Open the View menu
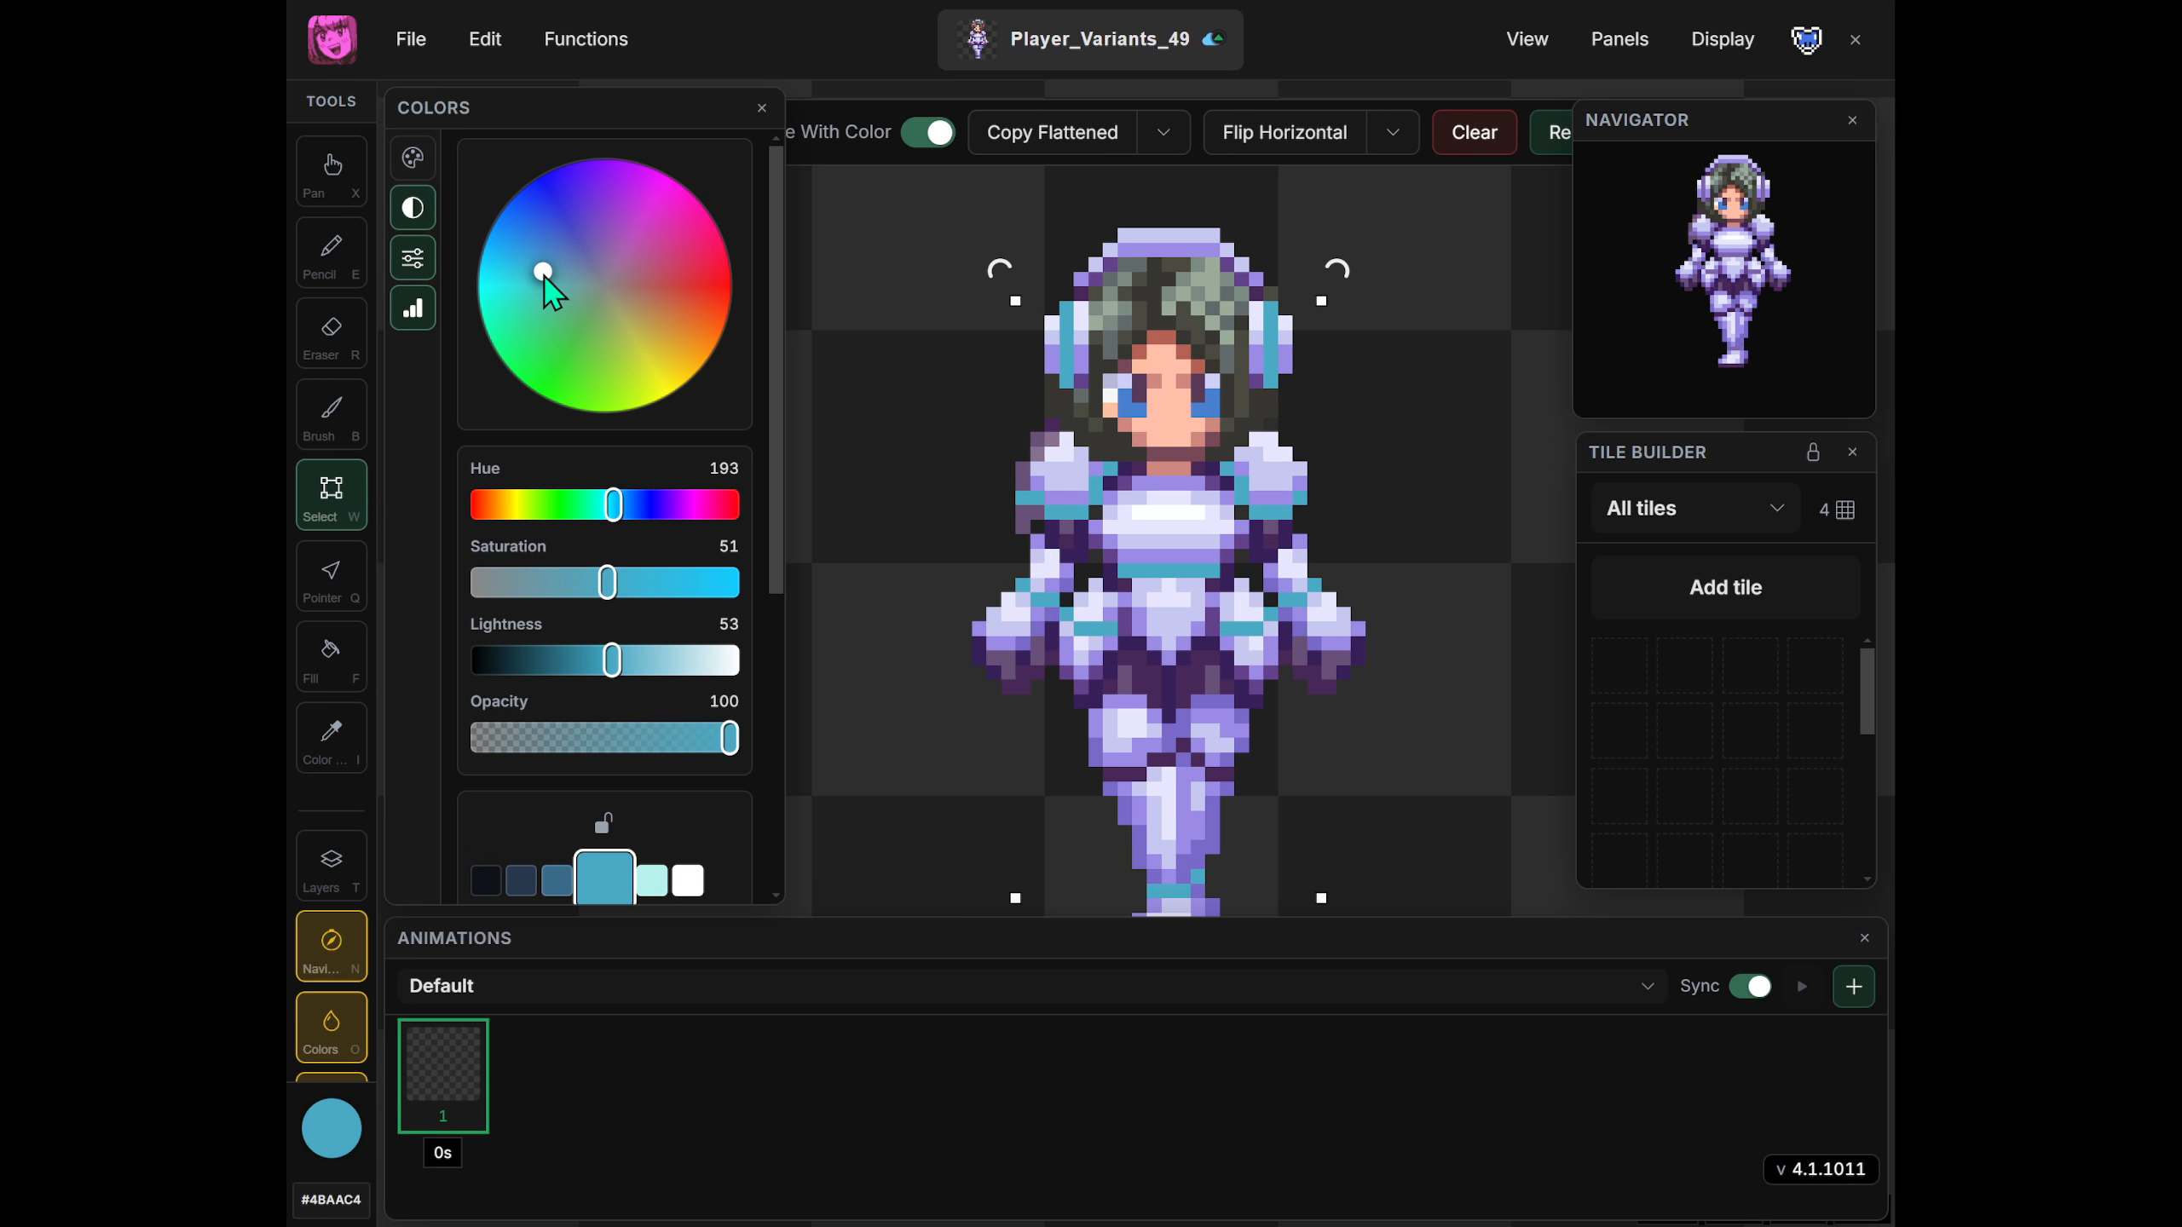Image resolution: width=2182 pixels, height=1227 pixels. (x=1527, y=39)
